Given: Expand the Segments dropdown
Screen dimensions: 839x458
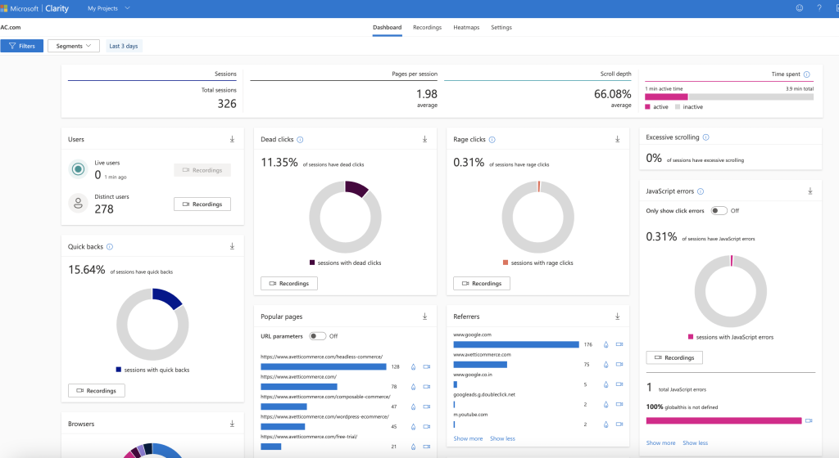Looking at the screenshot, I should (73, 46).
